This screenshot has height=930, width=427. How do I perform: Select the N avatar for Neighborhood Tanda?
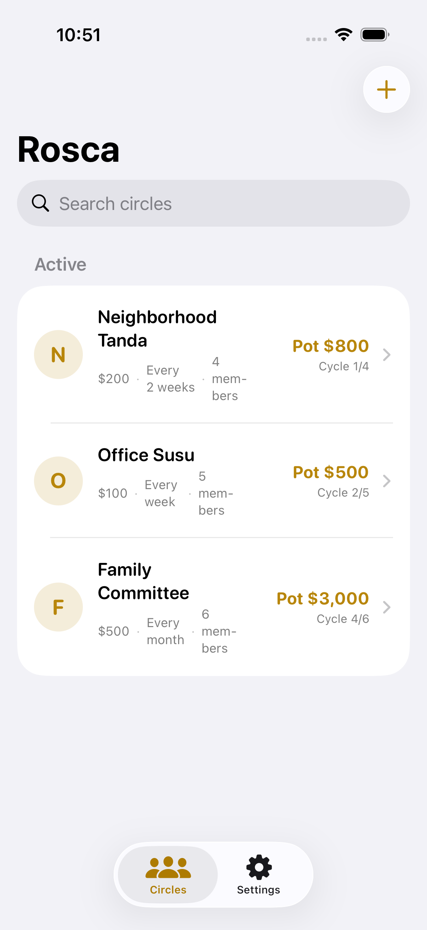click(x=58, y=355)
